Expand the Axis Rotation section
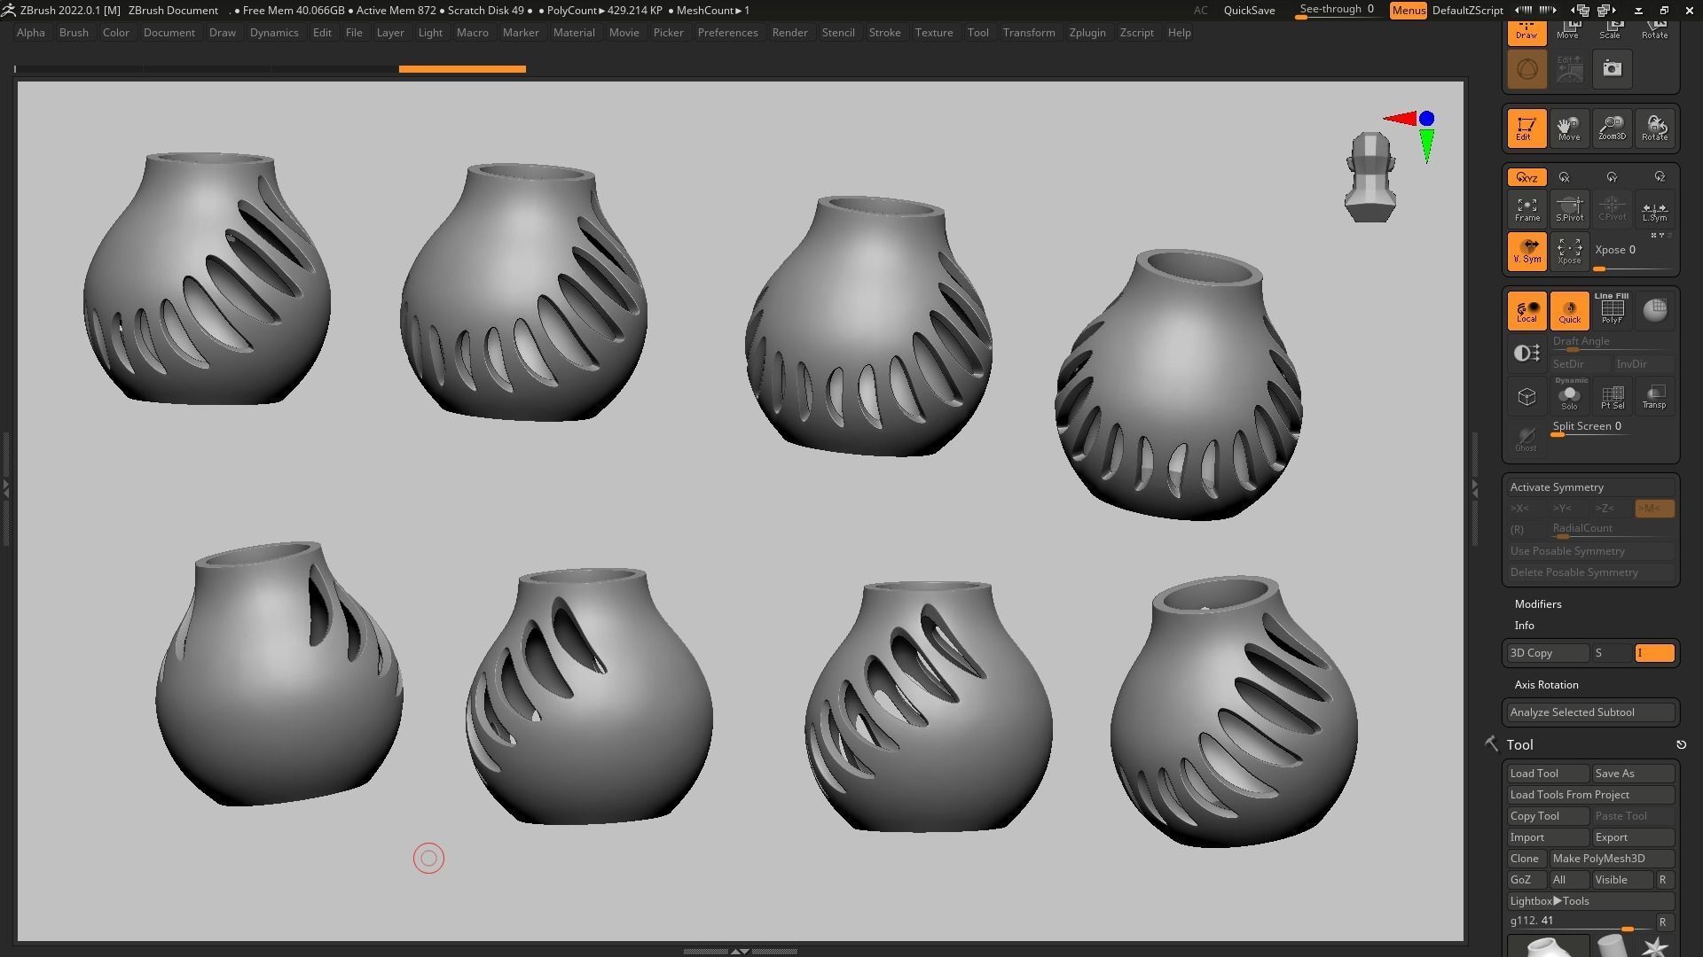 [x=1546, y=685]
